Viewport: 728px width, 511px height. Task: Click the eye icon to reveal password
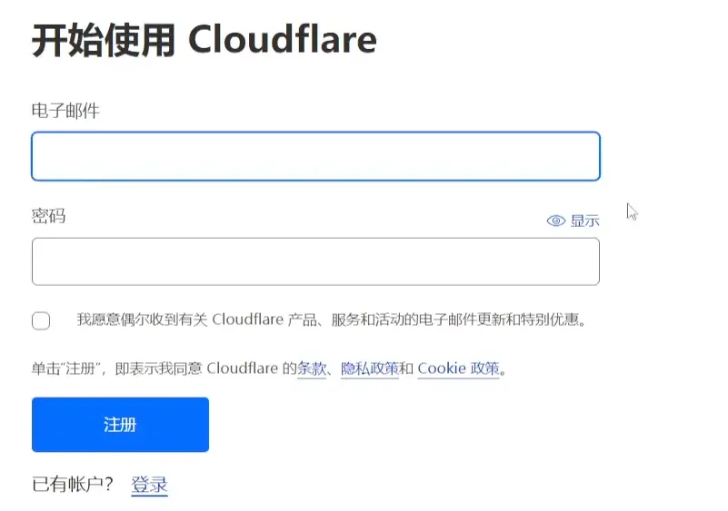(555, 221)
